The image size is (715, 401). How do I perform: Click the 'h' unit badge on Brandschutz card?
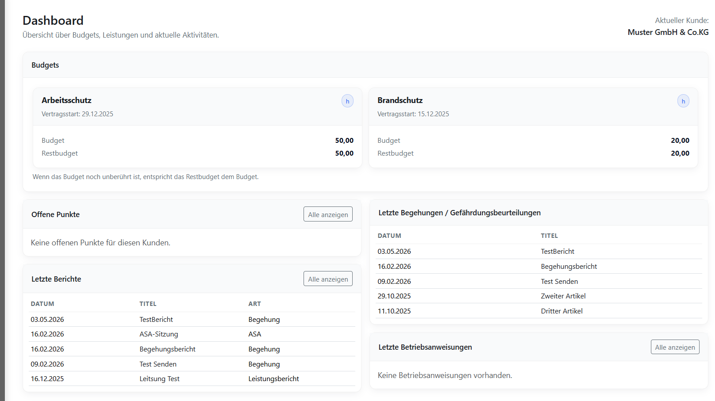[x=683, y=101]
